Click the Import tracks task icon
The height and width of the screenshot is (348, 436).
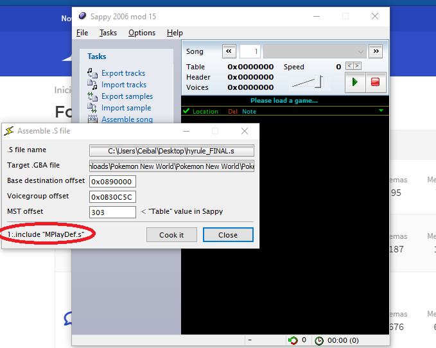tap(92, 85)
